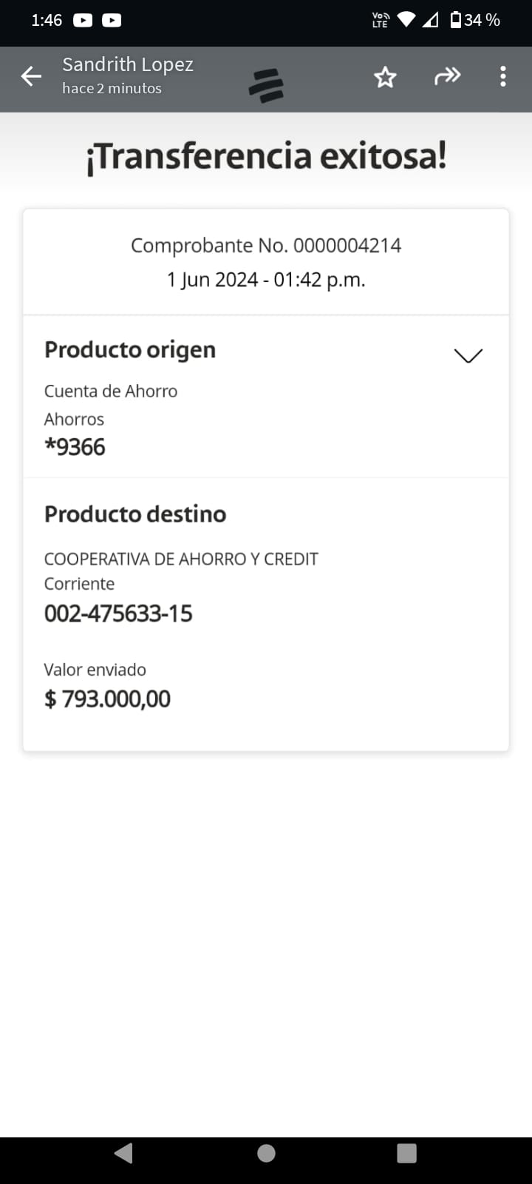532x1184 pixels.
Task: Tap the amount $ 793.000,00
Action: click(x=108, y=699)
